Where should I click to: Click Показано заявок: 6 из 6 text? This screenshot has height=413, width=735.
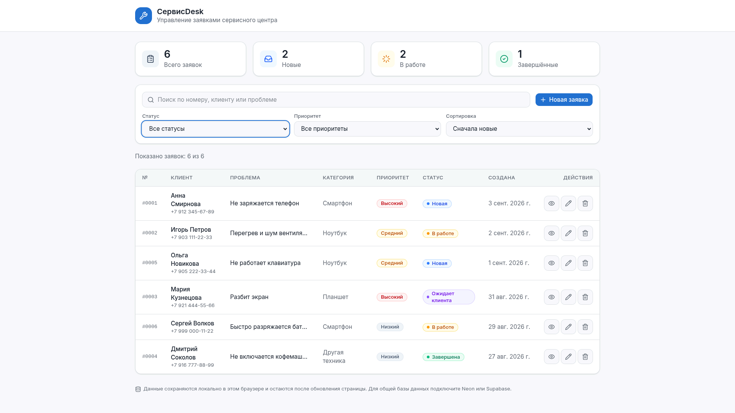[x=170, y=156]
